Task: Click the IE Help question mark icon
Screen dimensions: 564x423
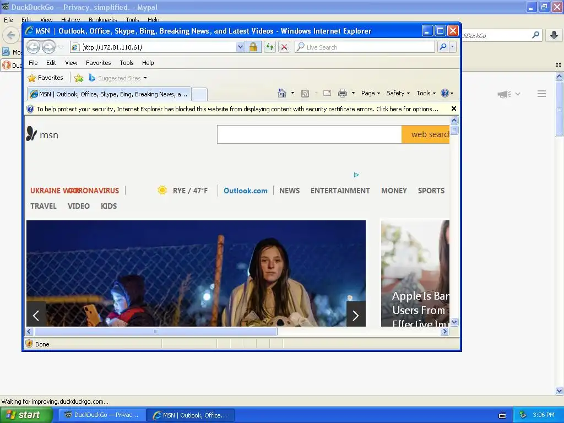Action: pyautogui.click(x=445, y=93)
